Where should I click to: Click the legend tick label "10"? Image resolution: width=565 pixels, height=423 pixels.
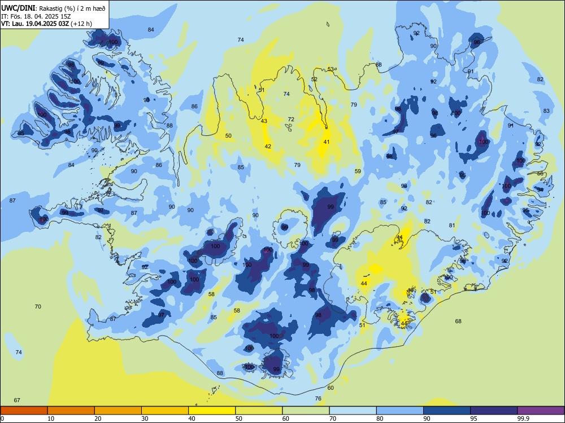coord(51,418)
